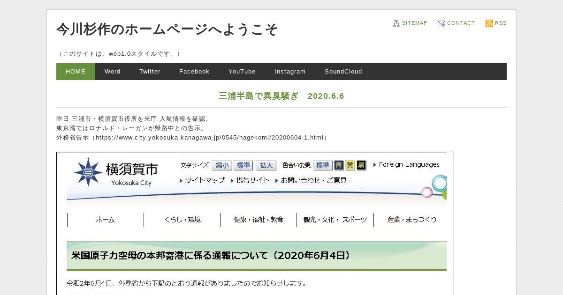The height and width of the screenshot is (295, 563).
Task: Click the くらし・環境 tab
Action: pyautogui.click(x=182, y=220)
